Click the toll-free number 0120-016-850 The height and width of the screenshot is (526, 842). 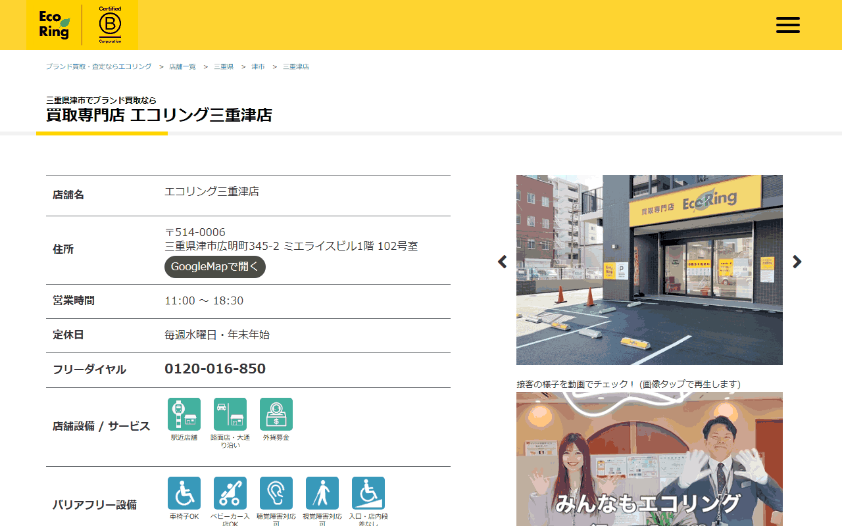215,369
